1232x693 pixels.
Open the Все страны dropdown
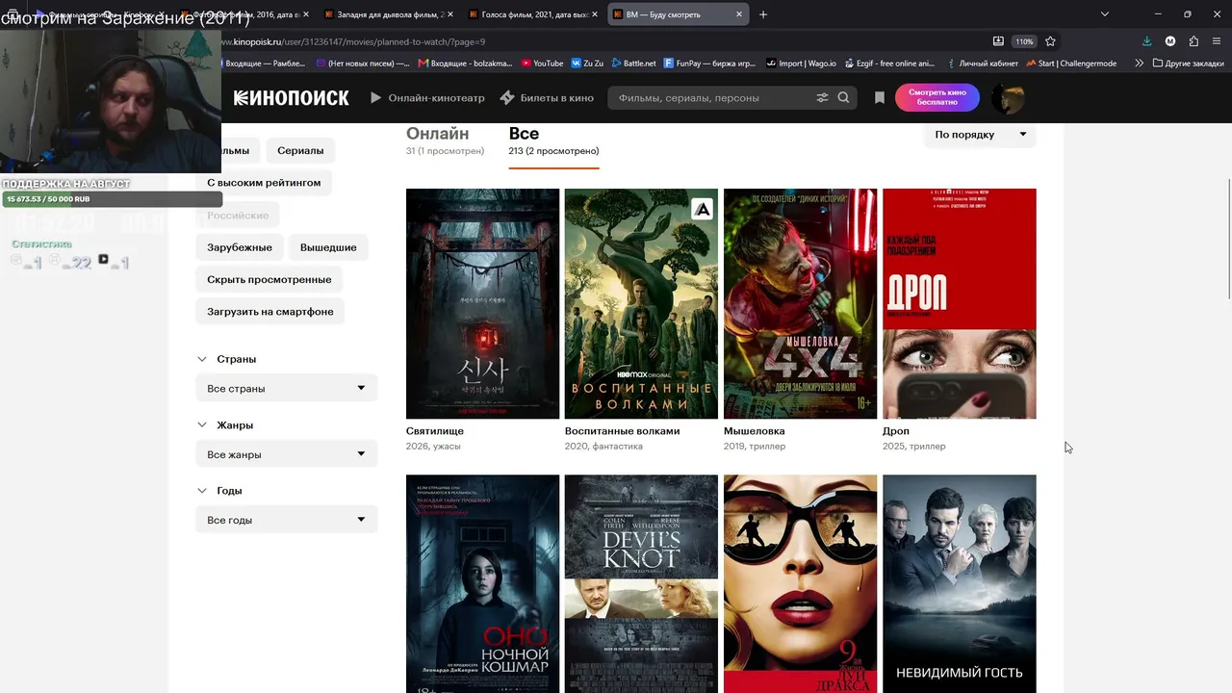click(x=287, y=389)
